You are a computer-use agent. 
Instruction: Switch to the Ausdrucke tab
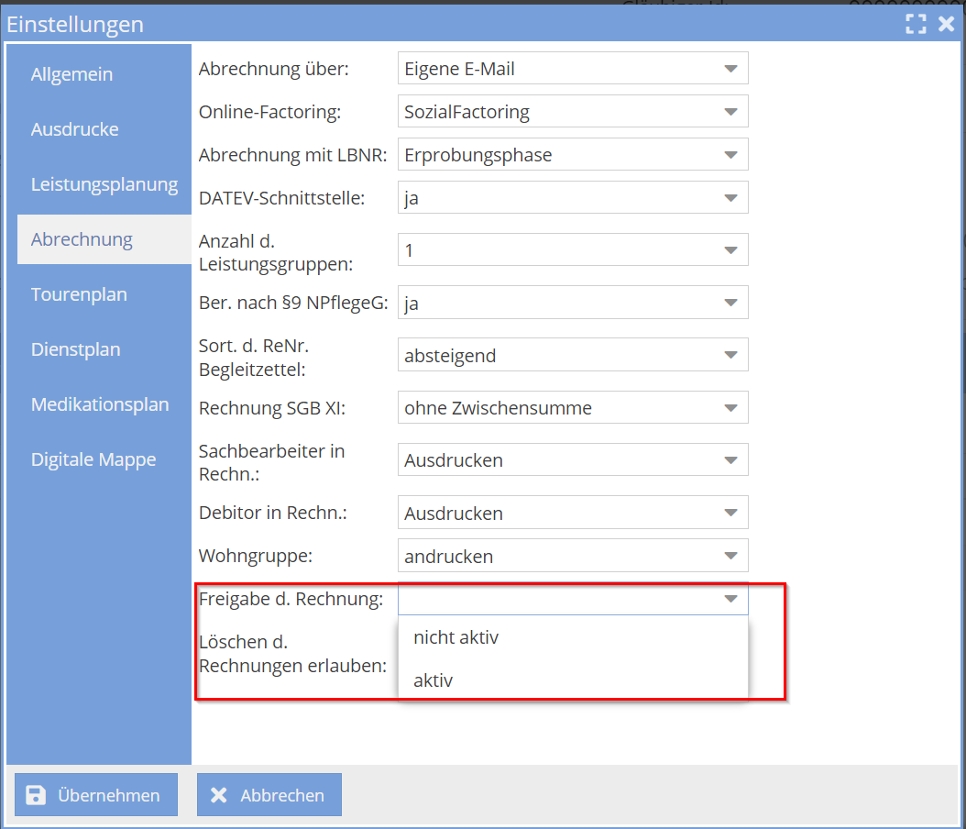[x=74, y=129]
